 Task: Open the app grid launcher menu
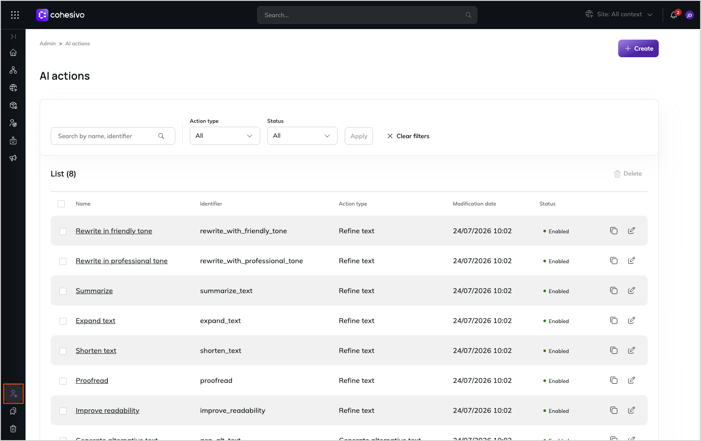[15, 15]
